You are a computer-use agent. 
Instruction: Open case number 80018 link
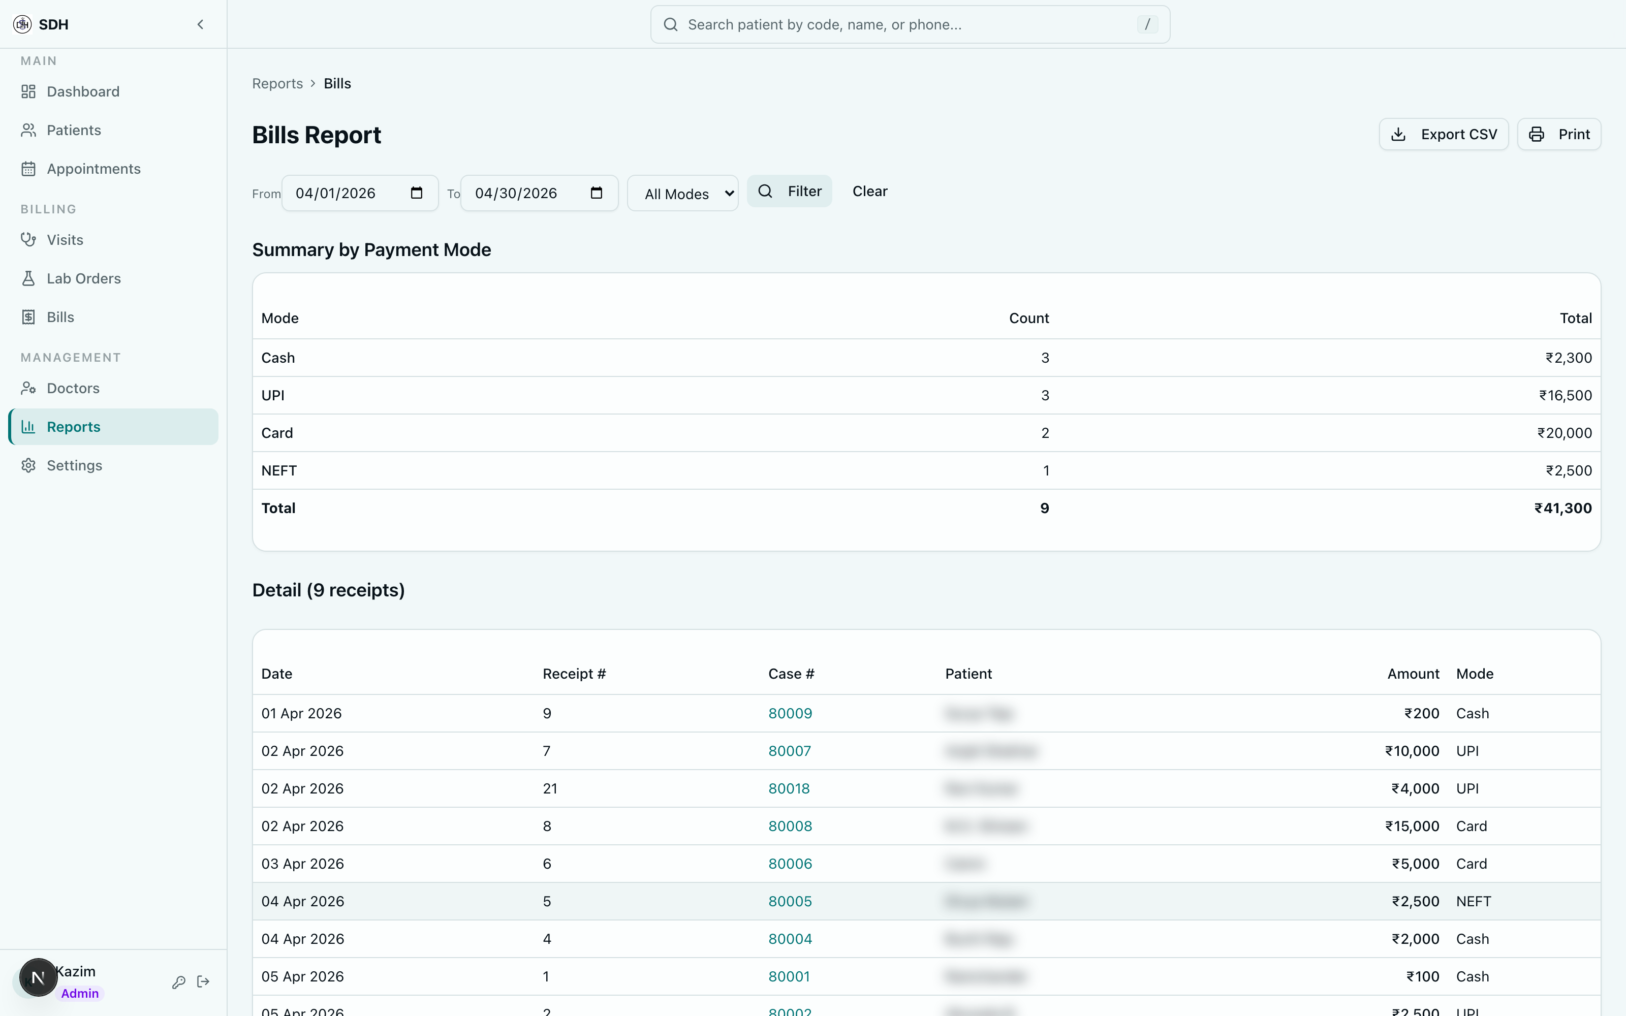click(x=789, y=789)
